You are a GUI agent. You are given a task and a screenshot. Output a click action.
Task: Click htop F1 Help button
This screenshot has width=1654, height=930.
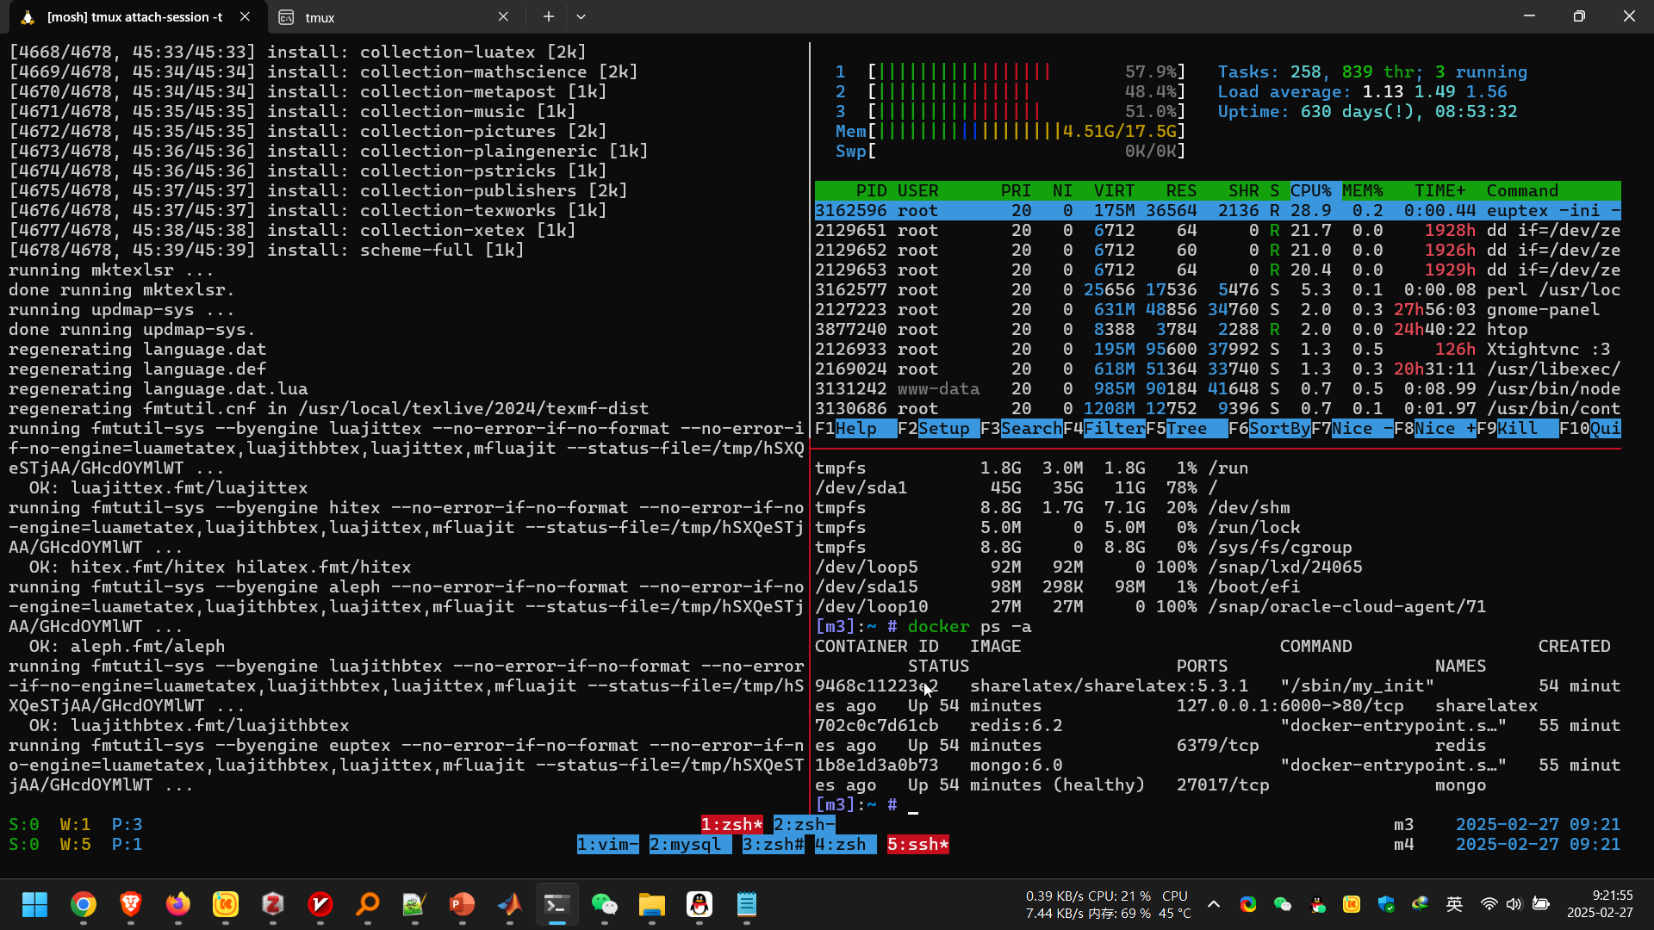point(855,429)
